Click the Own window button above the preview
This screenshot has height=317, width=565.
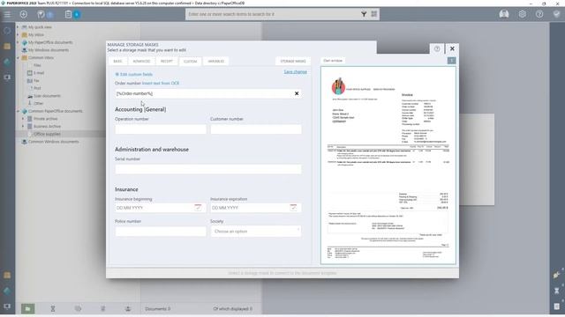333,61
